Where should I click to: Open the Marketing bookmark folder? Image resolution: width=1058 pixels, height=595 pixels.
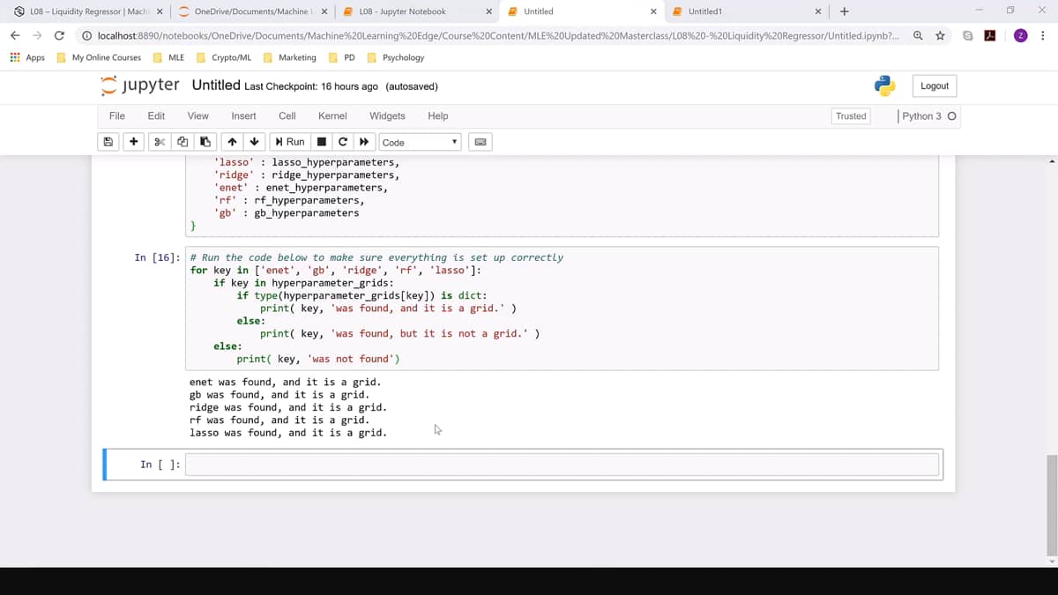click(289, 57)
